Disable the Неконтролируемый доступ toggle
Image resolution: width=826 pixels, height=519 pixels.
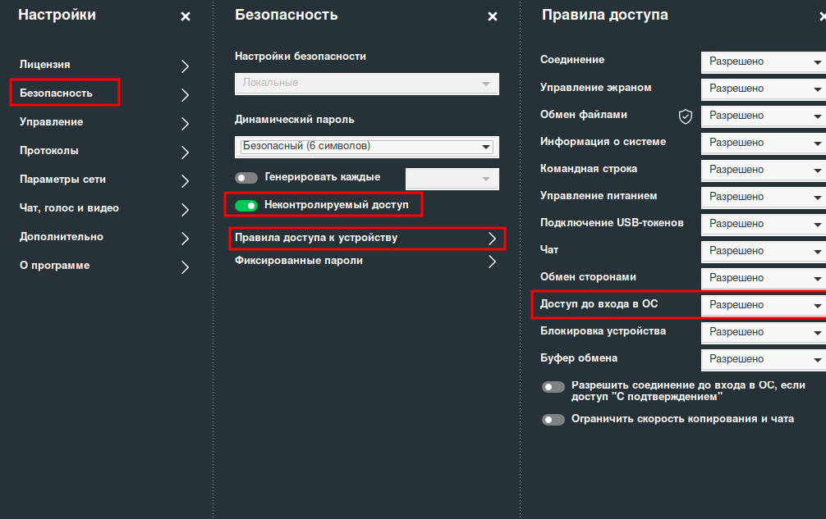tap(246, 205)
